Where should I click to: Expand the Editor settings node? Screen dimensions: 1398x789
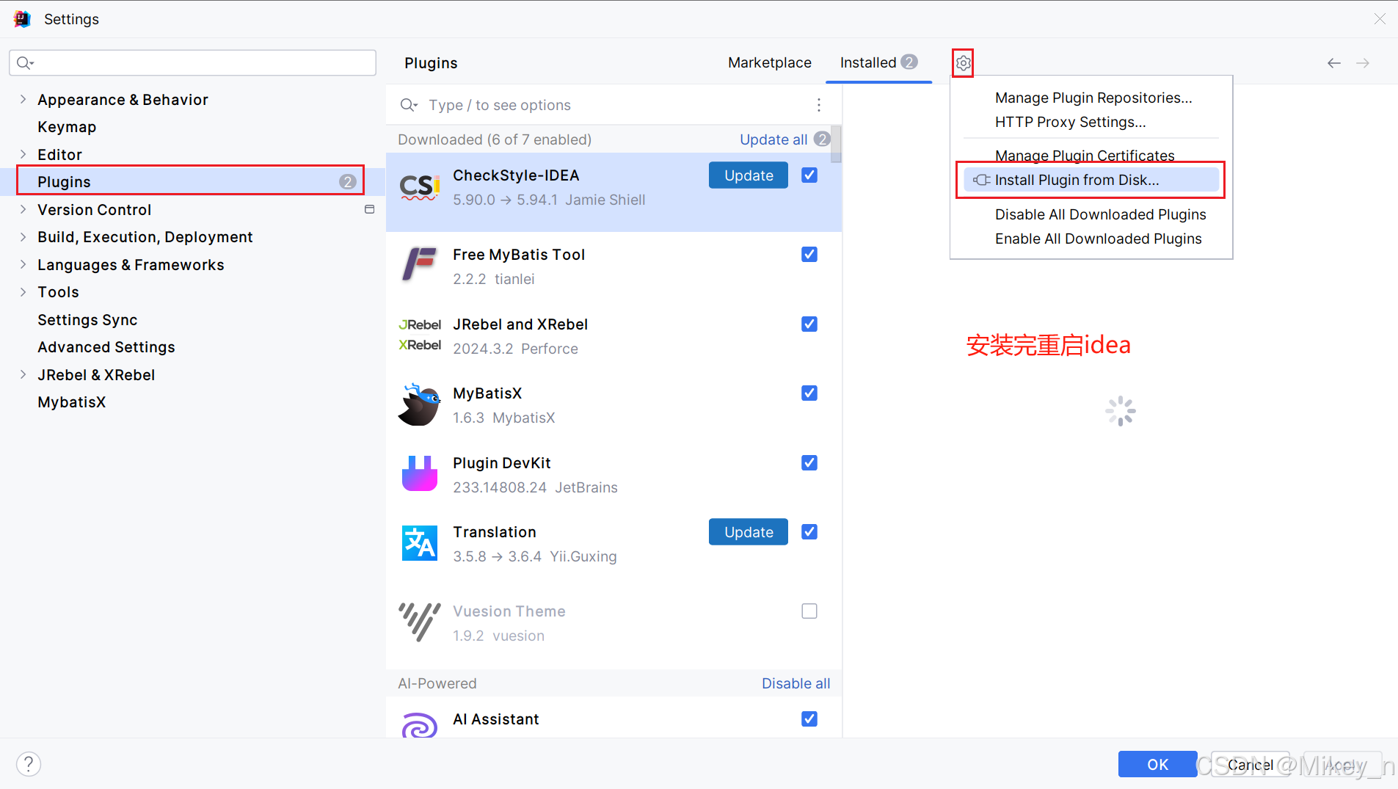(x=23, y=154)
